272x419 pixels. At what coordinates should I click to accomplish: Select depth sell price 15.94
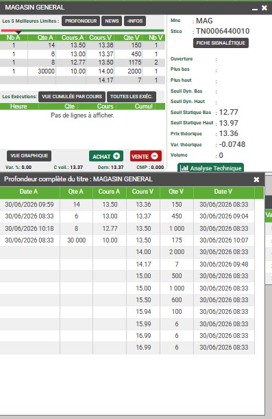pyautogui.click(x=143, y=312)
